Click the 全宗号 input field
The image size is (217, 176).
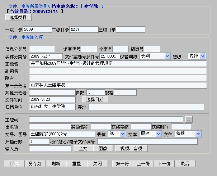[121, 49]
